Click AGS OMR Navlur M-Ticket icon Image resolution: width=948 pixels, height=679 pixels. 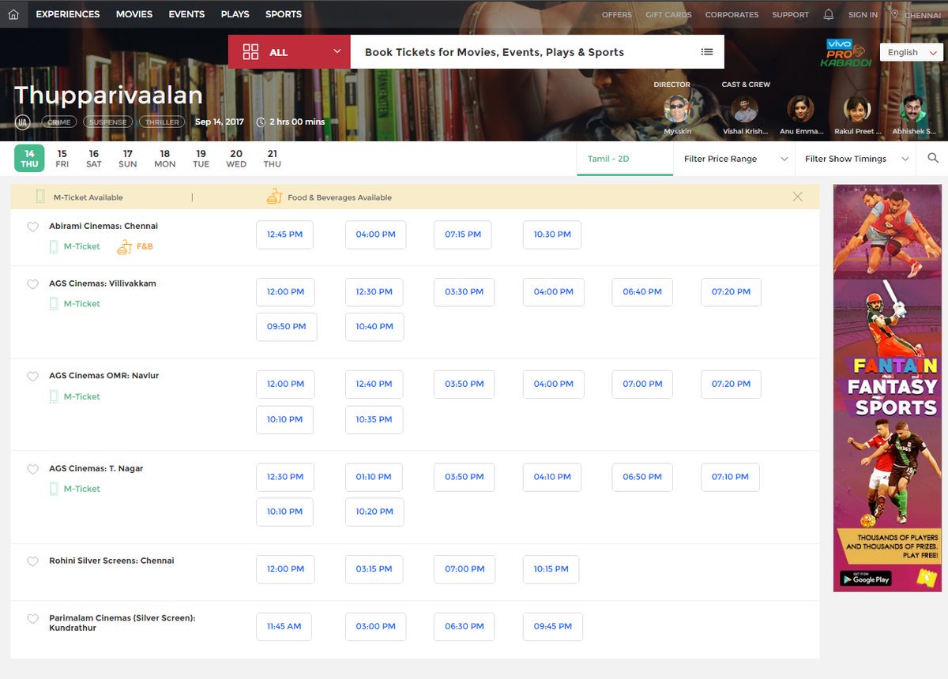[54, 396]
